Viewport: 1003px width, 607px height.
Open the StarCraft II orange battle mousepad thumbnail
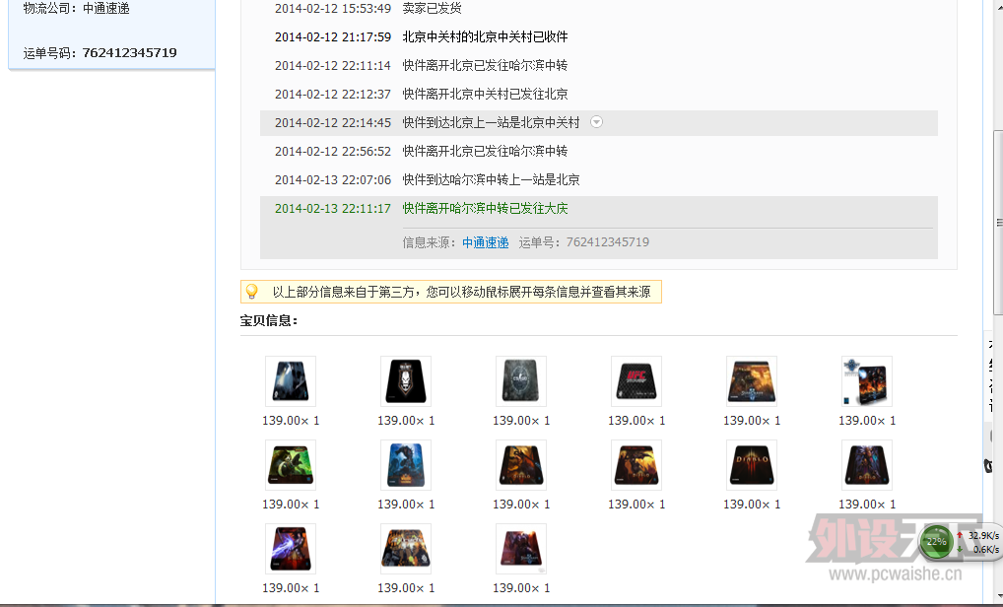[x=752, y=381]
